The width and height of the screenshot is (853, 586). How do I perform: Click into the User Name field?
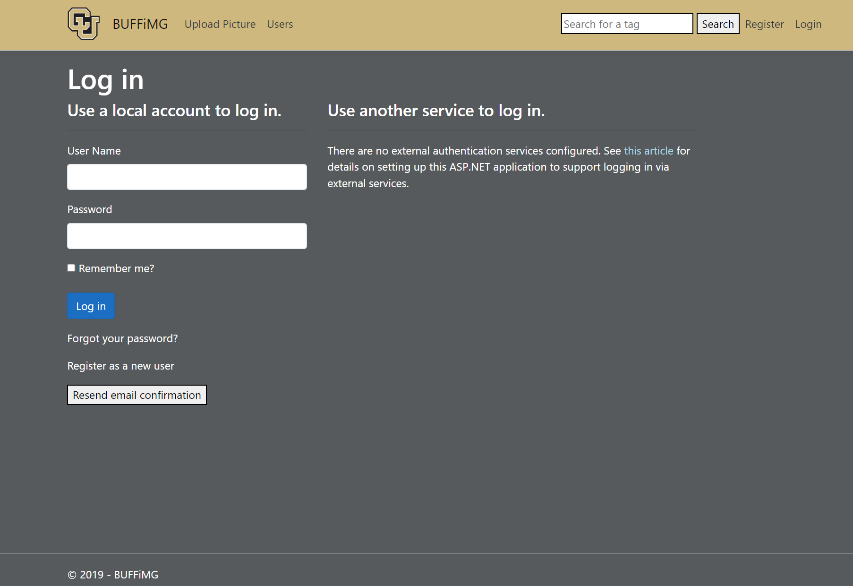(x=187, y=177)
